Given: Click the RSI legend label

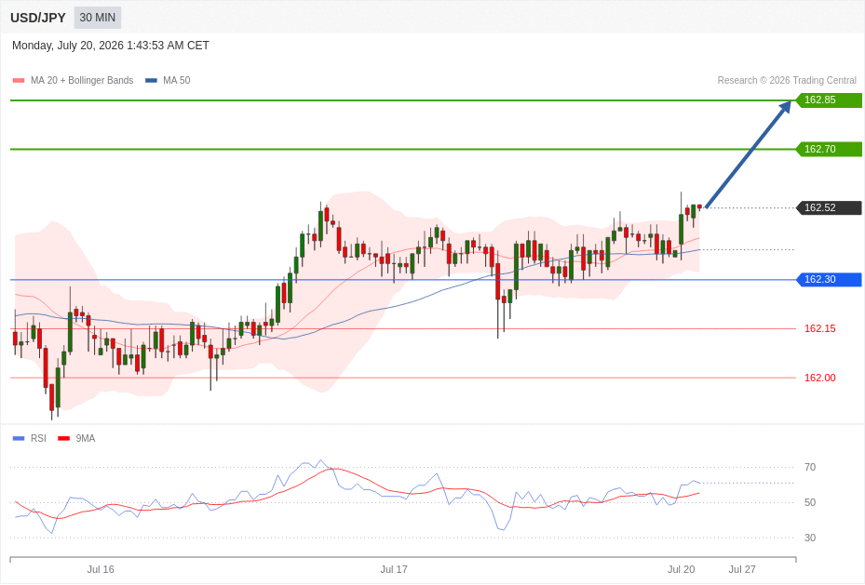Looking at the screenshot, I should pyautogui.click(x=38, y=438).
